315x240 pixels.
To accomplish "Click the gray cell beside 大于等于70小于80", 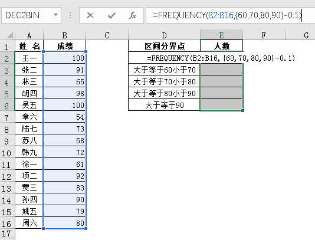I will tap(221, 81).
